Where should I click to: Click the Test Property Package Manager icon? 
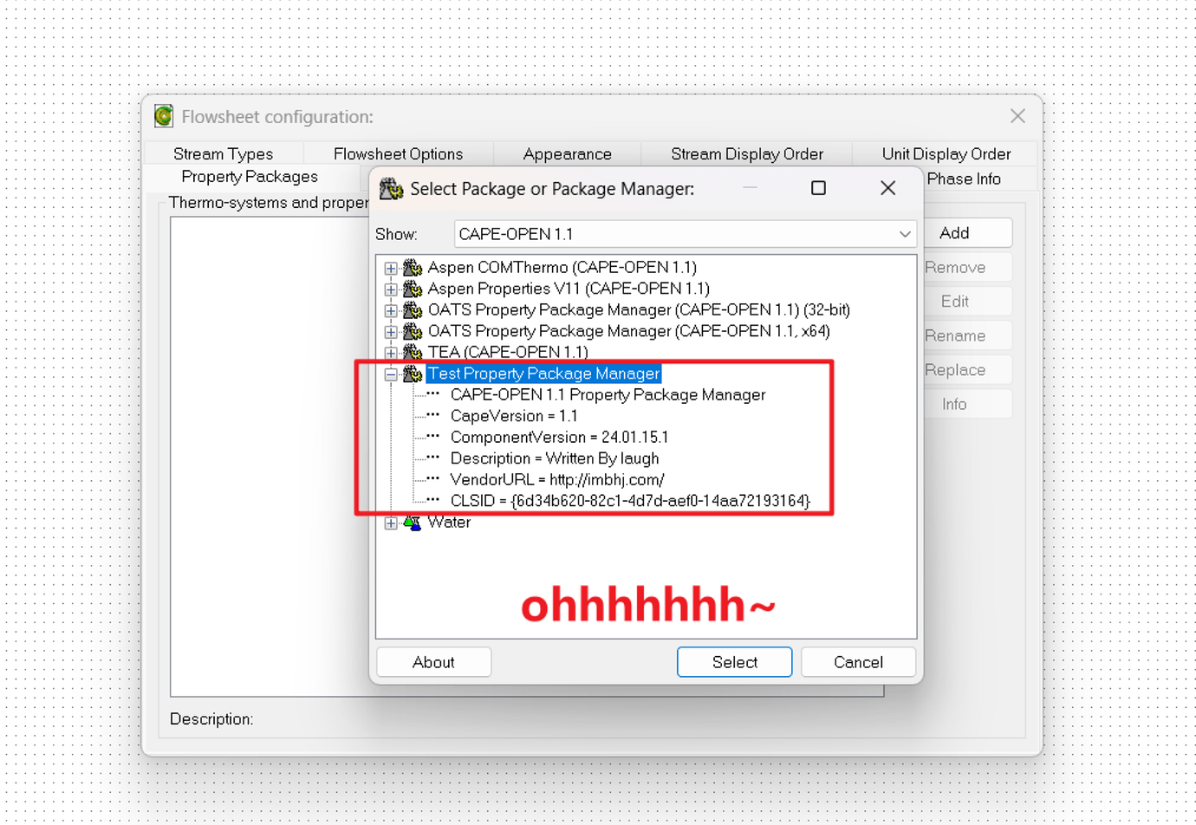[x=413, y=374]
